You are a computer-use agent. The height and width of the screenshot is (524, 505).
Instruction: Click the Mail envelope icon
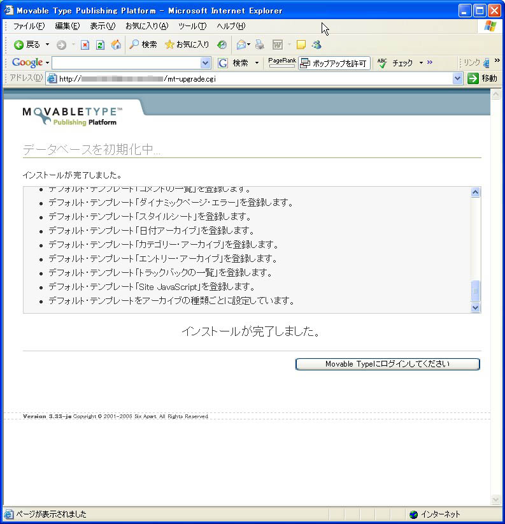tap(241, 45)
